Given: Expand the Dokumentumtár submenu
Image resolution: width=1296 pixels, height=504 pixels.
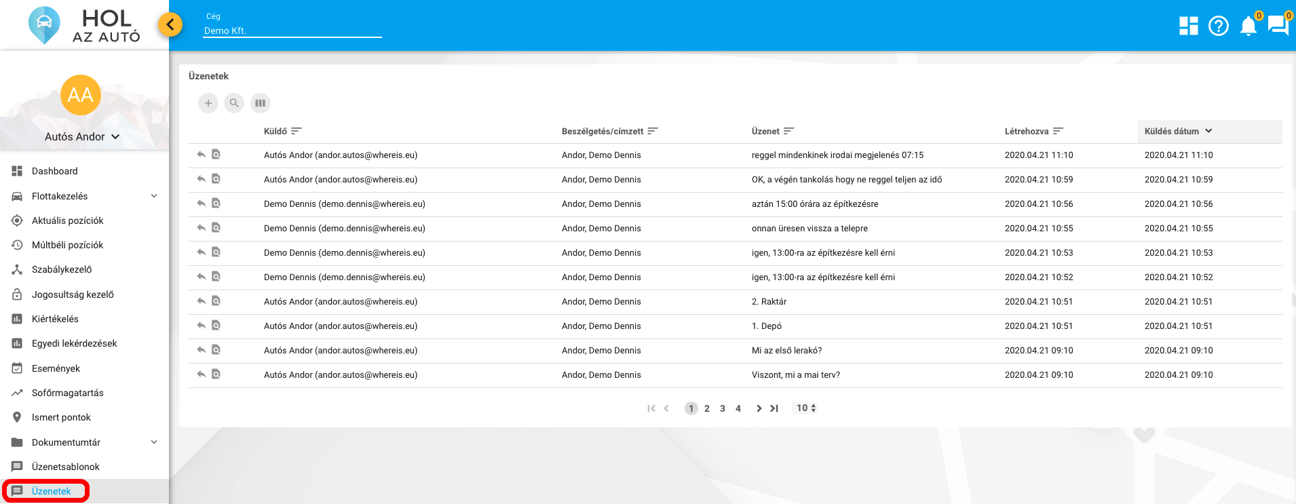Looking at the screenshot, I should (x=154, y=442).
